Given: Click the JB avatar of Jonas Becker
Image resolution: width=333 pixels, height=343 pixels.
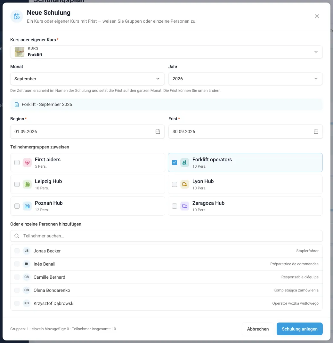Looking at the screenshot, I should click(27, 251).
